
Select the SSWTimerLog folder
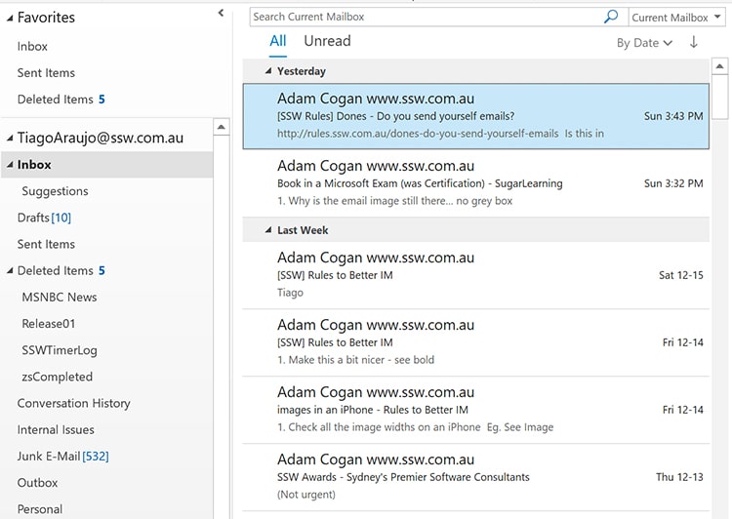point(60,350)
